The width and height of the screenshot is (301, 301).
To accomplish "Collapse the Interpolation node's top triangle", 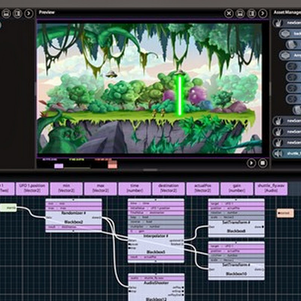I will tap(156, 200).
